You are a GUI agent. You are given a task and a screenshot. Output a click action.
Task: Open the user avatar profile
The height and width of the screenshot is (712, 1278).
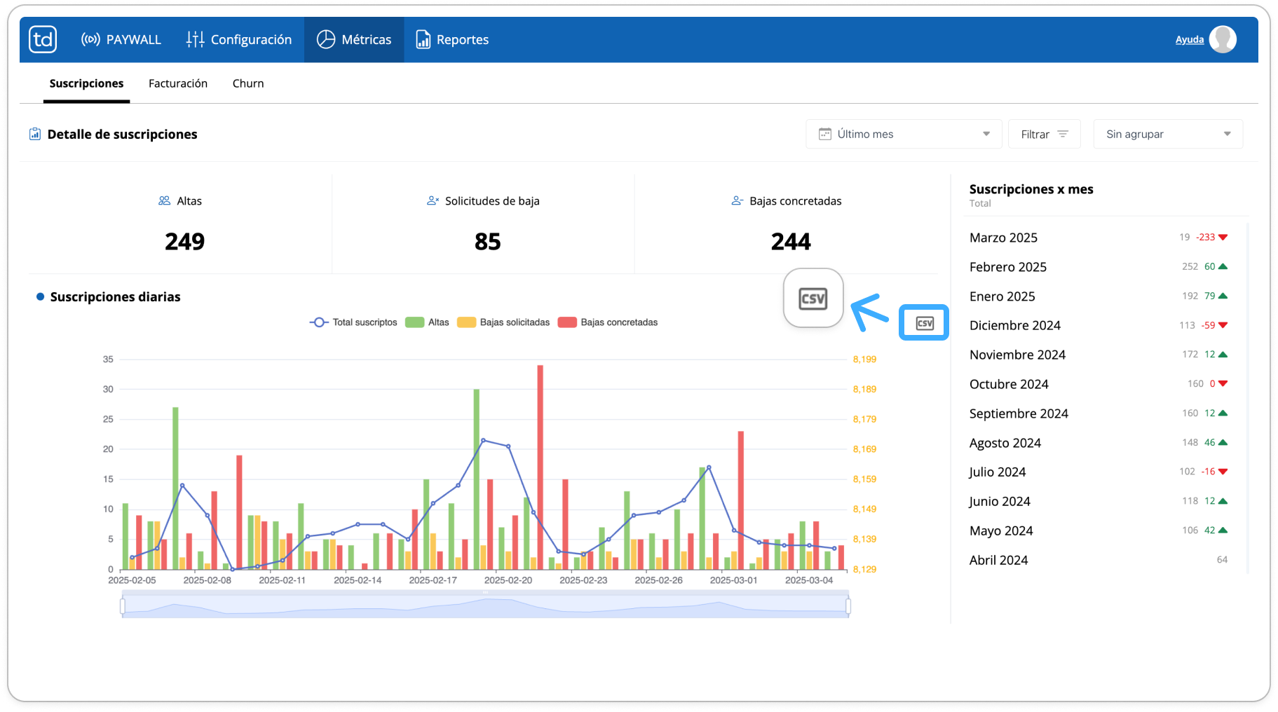(x=1223, y=39)
